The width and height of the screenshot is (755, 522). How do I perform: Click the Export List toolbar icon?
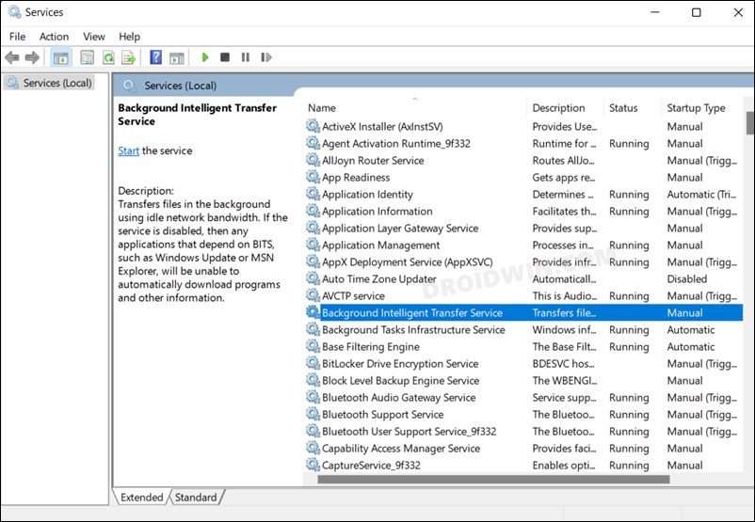point(129,57)
